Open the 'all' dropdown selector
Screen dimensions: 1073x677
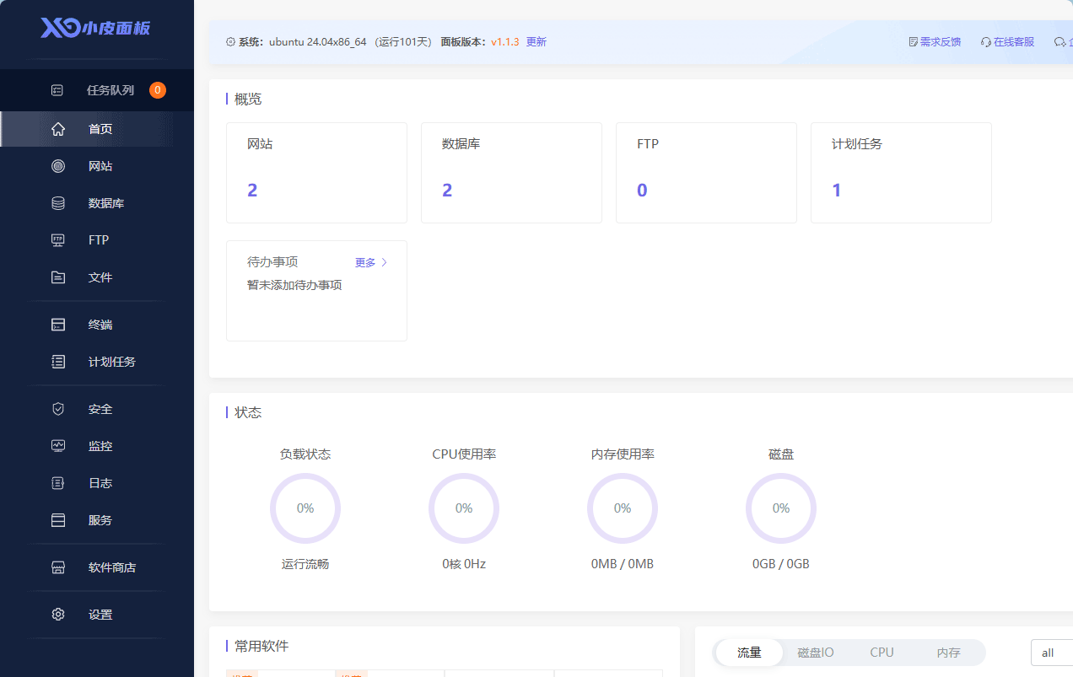pos(1052,653)
